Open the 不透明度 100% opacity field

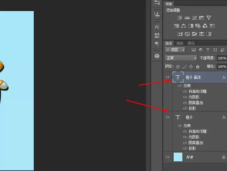point(222,58)
